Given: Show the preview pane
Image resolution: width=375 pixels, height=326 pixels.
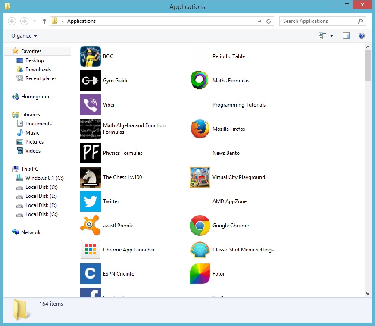Looking at the screenshot, I should click(346, 36).
